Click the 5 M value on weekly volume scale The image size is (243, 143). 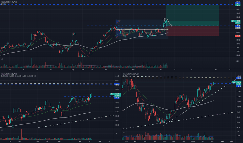[238, 132]
